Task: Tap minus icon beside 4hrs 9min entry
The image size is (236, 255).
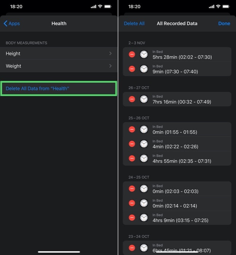Action: tap(132, 217)
